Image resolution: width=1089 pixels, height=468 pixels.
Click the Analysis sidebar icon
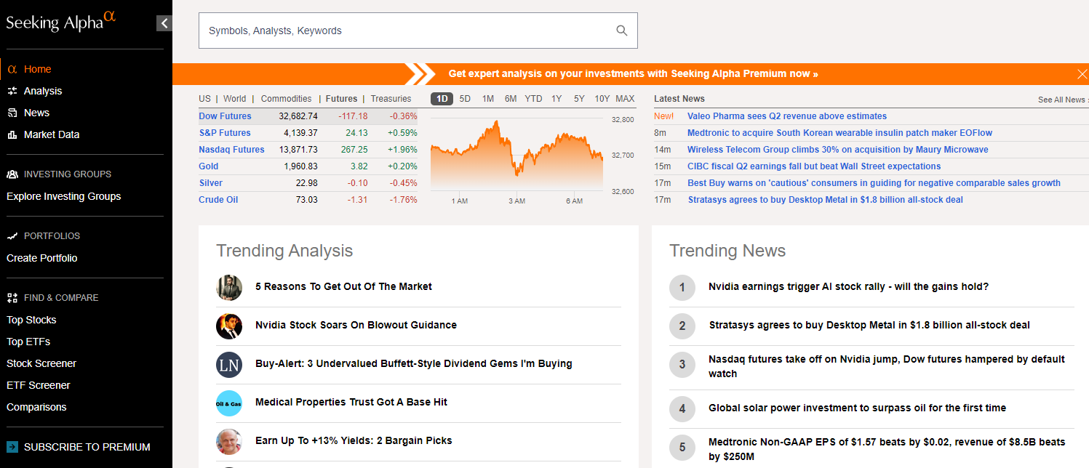click(12, 91)
